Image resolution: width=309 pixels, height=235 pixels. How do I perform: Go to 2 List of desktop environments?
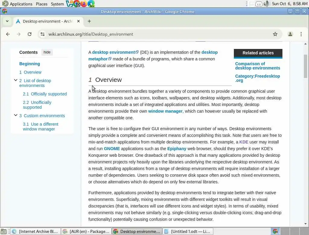[35, 83]
